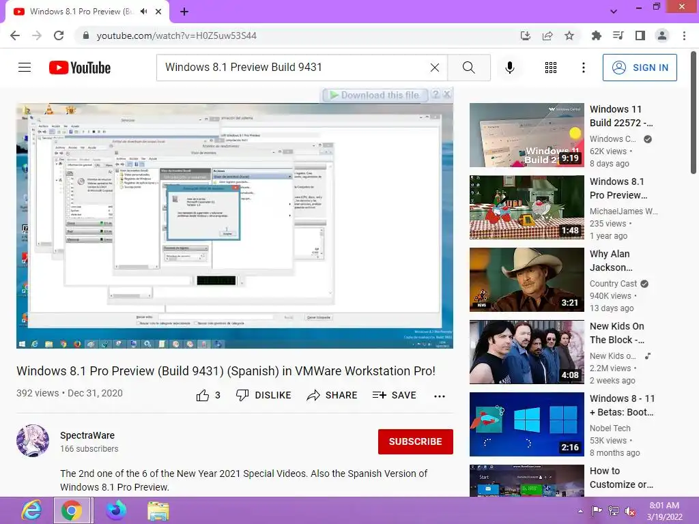Viewport: 699px width, 524px height.
Task: Save the video to a playlist
Action: click(394, 395)
